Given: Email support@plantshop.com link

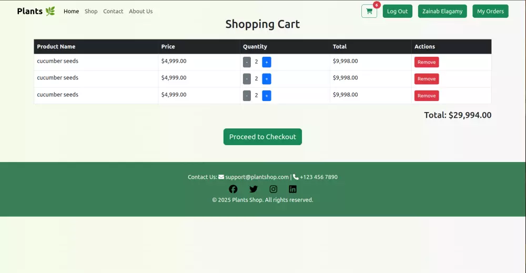Looking at the screenshot, I should pyautogui.click(x=257, y=177).
